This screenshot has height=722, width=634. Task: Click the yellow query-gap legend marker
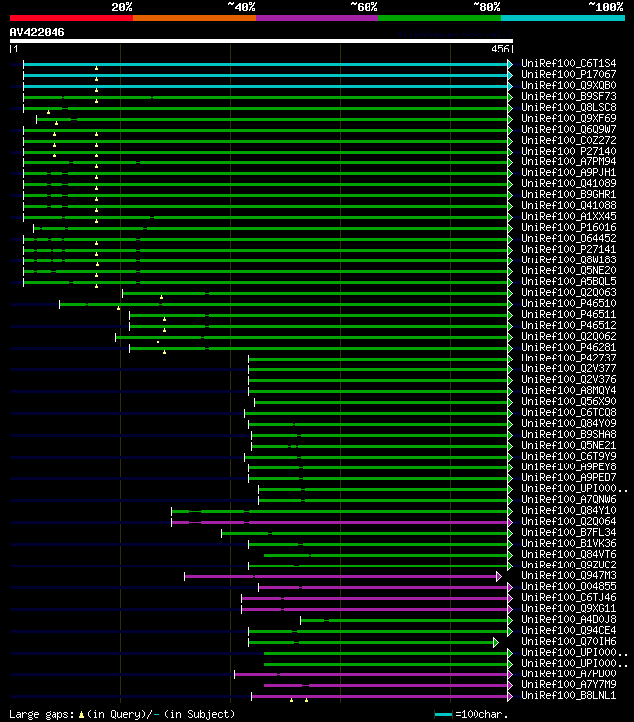[x=81, y=715]
